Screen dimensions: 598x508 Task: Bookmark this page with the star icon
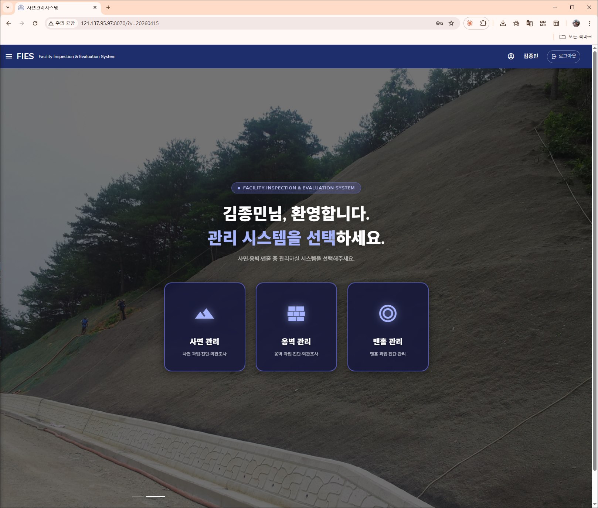(x=451, y=23)
